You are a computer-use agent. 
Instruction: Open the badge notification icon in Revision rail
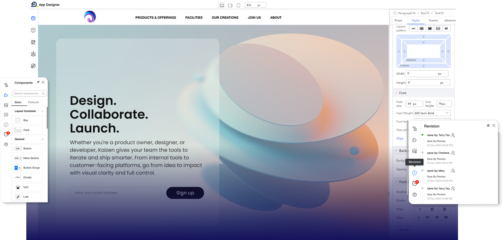pyautogui.click(x=415, y=183)
